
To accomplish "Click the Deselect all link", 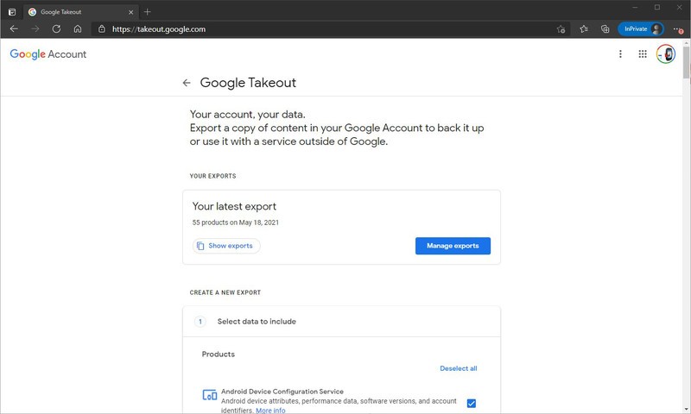I will [x=459, y=368].
